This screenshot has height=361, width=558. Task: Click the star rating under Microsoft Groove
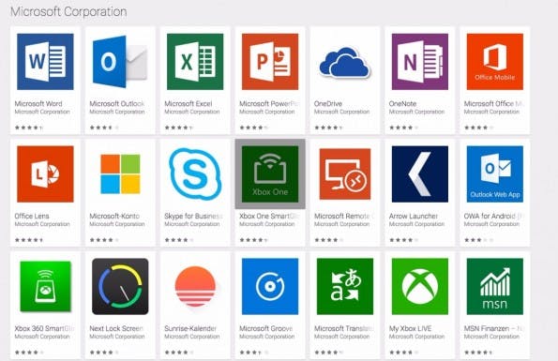click(x=254, y=353)
